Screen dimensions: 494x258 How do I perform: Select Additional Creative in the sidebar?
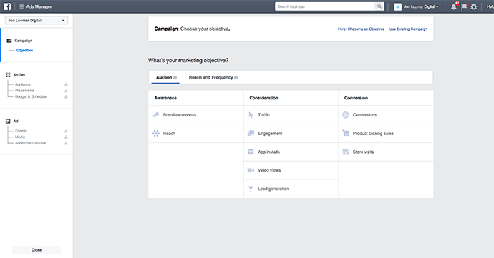30,143
